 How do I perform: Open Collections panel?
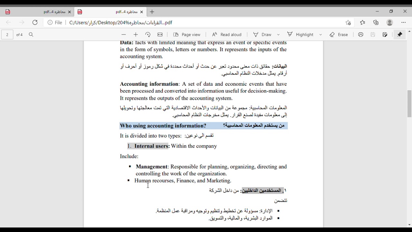pyautogui.click(x=376, y=23)
